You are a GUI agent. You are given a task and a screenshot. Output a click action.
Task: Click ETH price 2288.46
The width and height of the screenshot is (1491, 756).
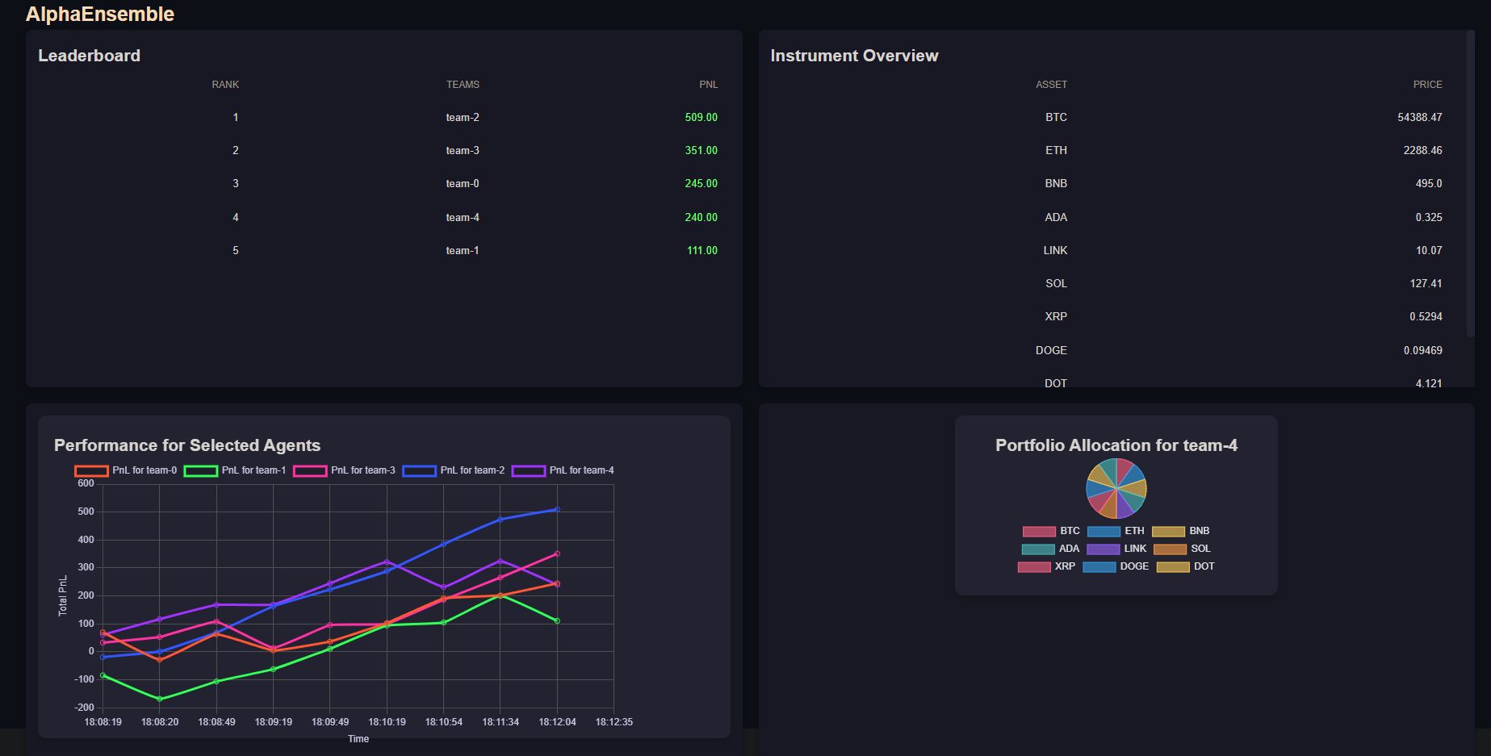pos(1422,150)
